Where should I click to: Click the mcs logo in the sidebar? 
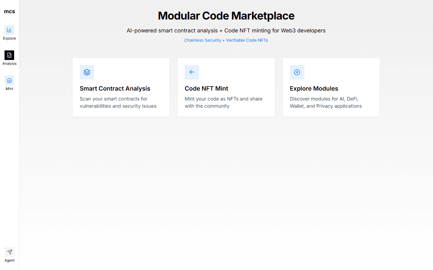(9, 11)
